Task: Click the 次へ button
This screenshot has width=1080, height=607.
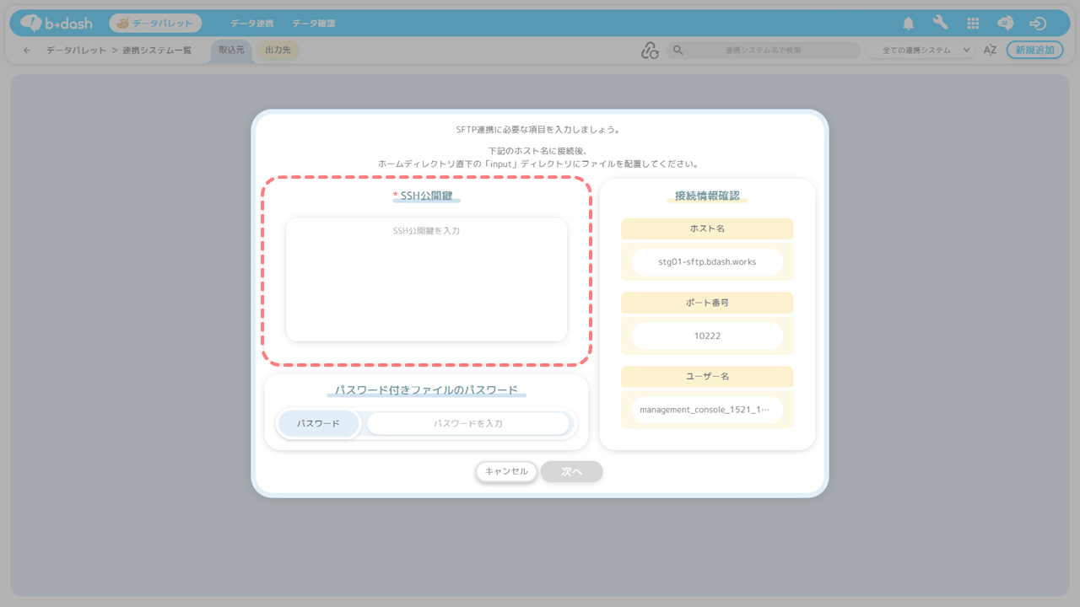Action: pyautogui.click(x=571, y=471)
